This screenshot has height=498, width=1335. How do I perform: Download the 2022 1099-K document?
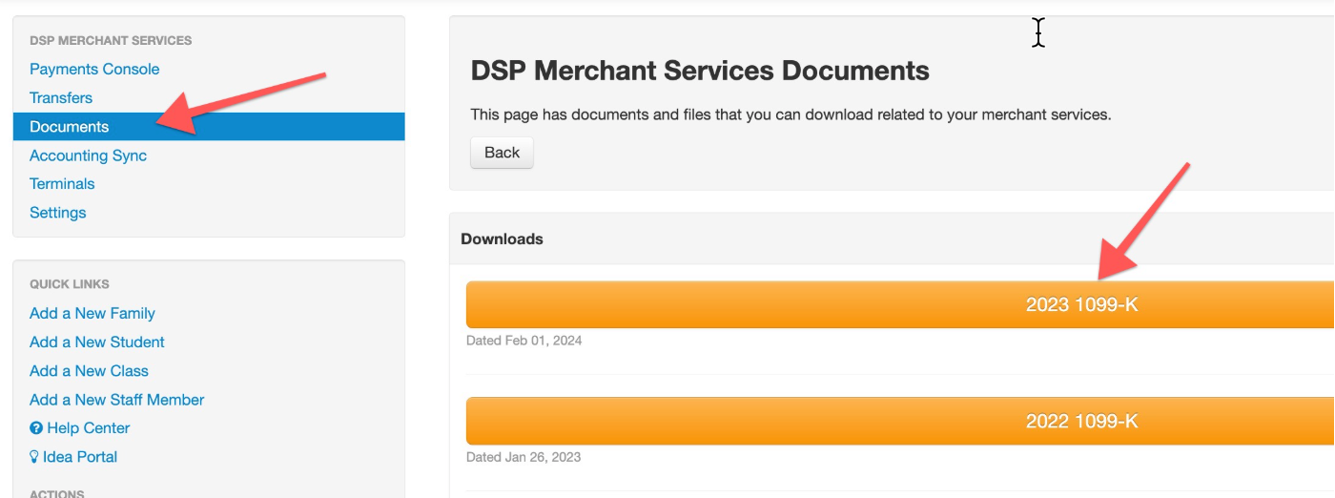900,422
